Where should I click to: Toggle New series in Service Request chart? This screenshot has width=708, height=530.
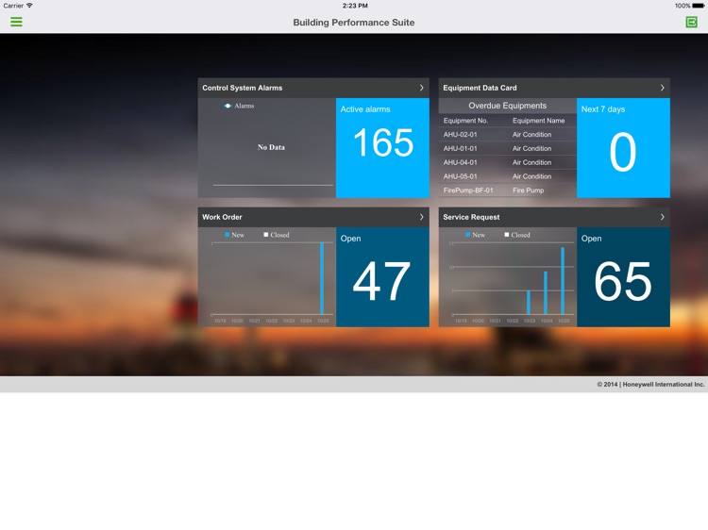click(x=469, y=235)
